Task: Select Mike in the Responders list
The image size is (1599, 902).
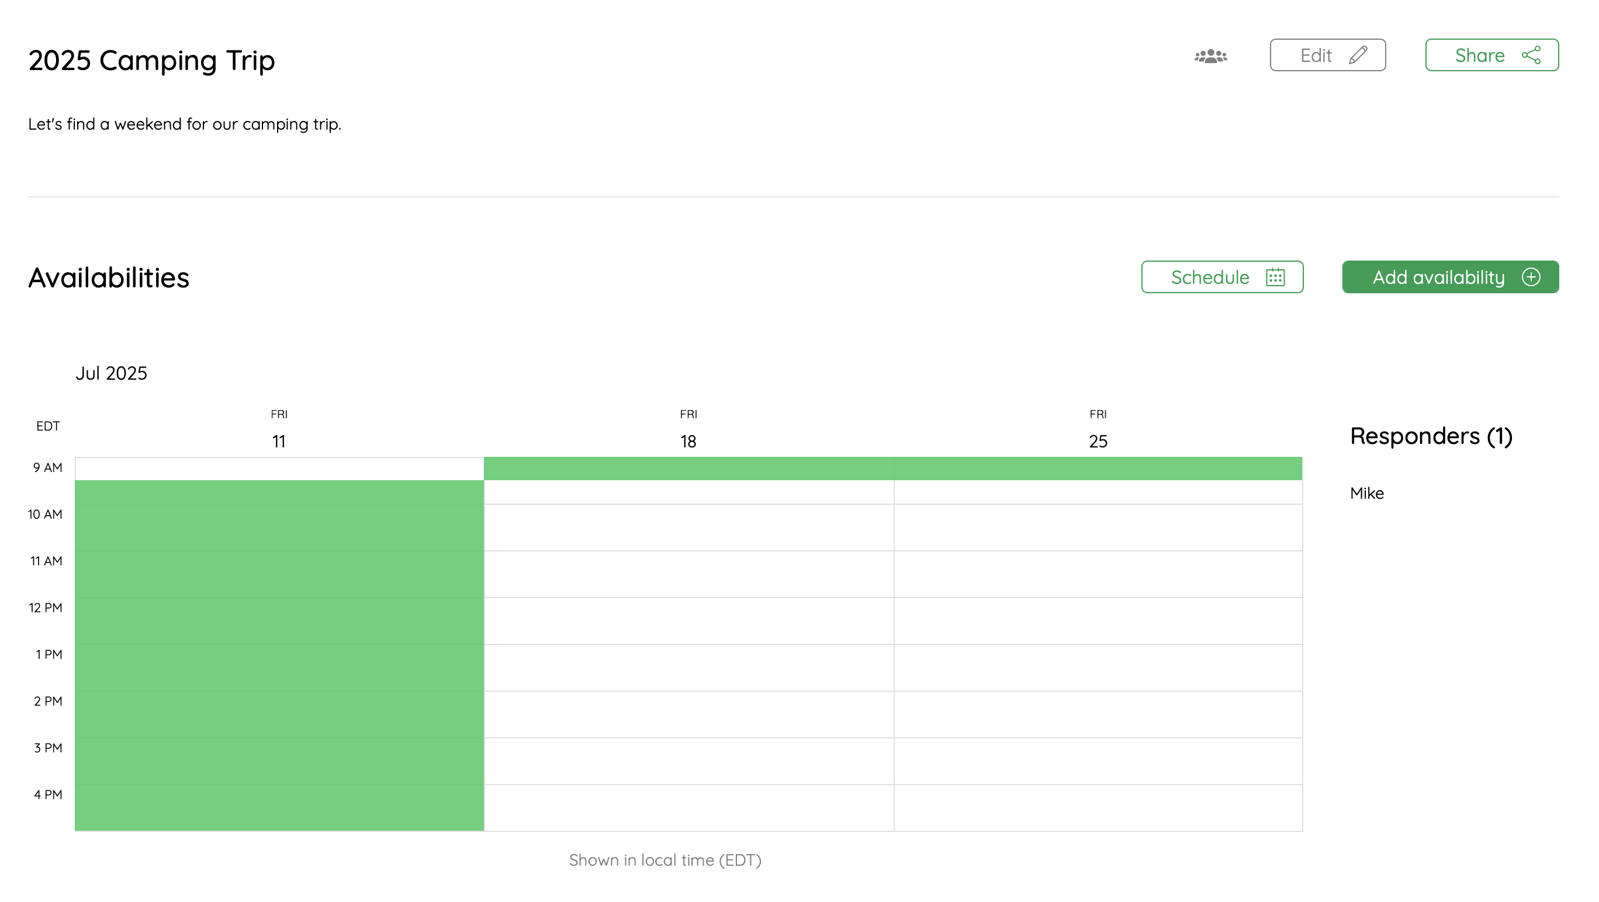Action: coord(1367,493)
